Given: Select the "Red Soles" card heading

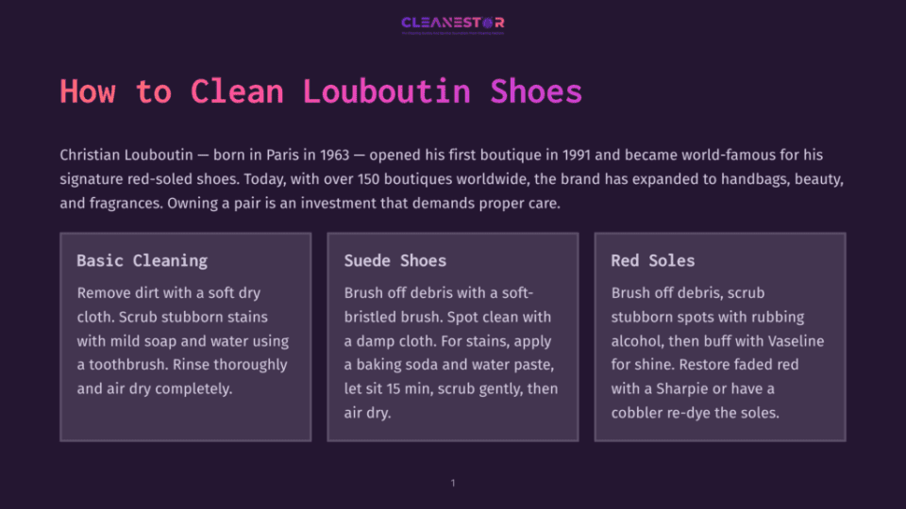Looking at the screenshot, I should (x=653, y=261).
